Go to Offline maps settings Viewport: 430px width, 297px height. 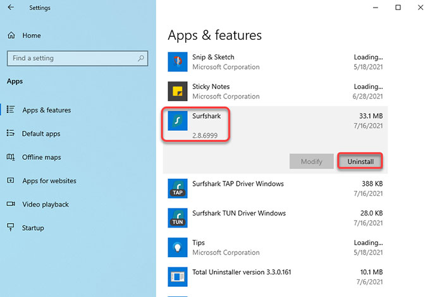tap(41, 157)
